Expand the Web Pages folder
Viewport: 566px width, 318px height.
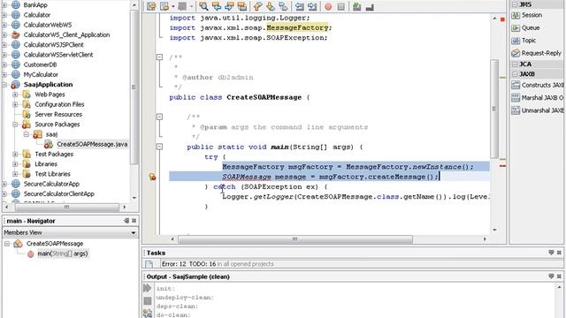(x=15, y=95)
